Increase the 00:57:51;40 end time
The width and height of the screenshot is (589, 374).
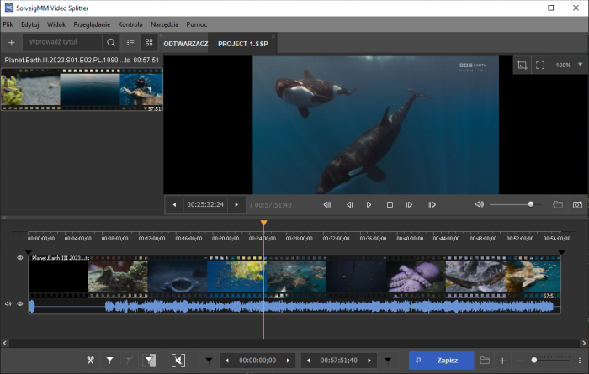[369, 361]
